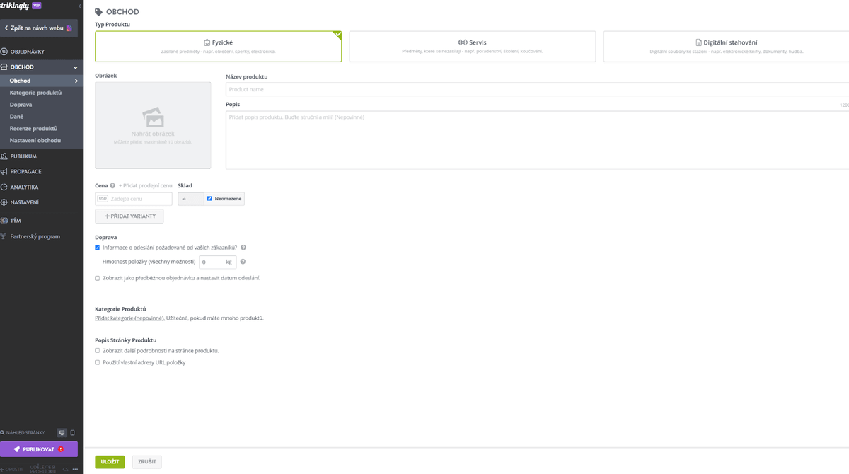Click help icon next to kg weight
This screenshot has height=474, width=849.
(243, 262)
